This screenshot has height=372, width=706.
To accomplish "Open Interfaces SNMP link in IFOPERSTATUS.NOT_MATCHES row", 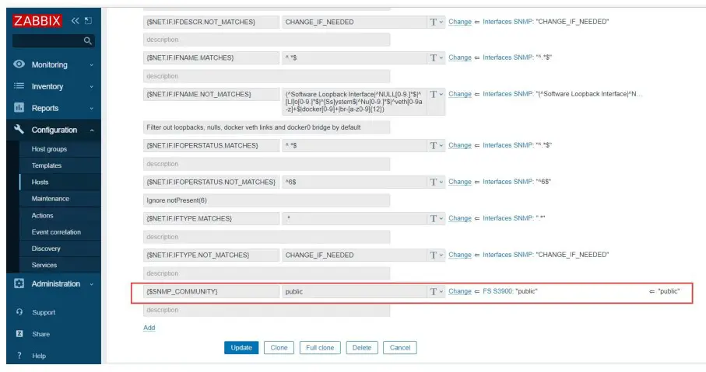I will tap(508, 182).
